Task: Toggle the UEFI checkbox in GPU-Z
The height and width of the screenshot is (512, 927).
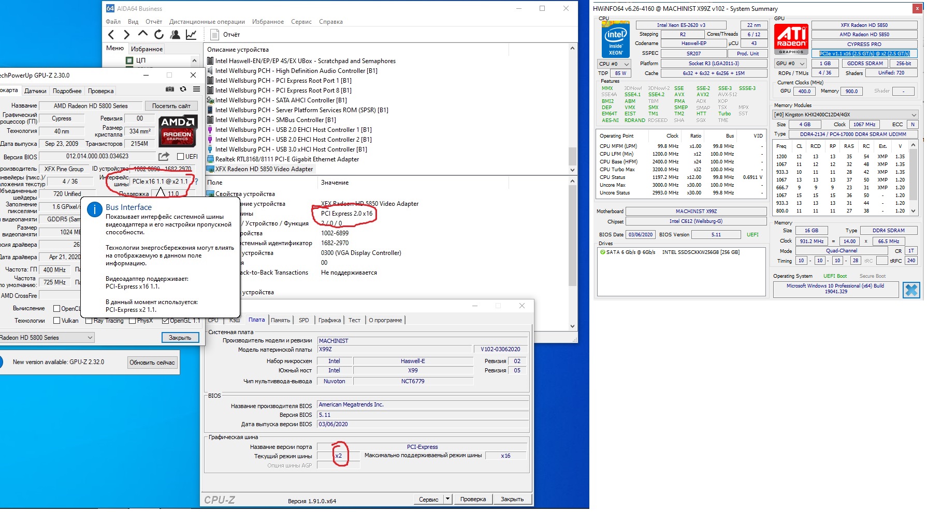Action: tap(180, 157)
